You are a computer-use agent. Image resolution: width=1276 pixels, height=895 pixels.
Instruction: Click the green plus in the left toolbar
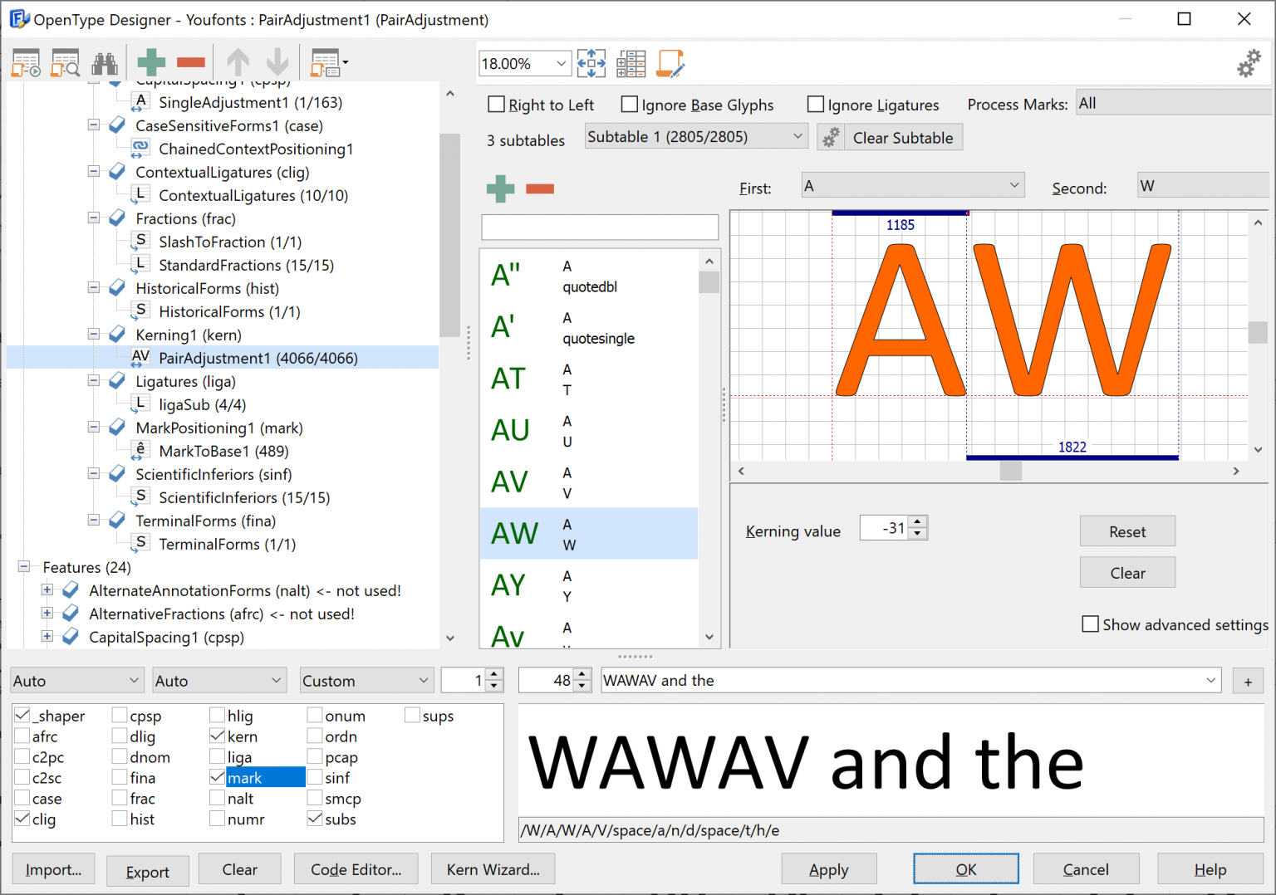coord(151,63)
